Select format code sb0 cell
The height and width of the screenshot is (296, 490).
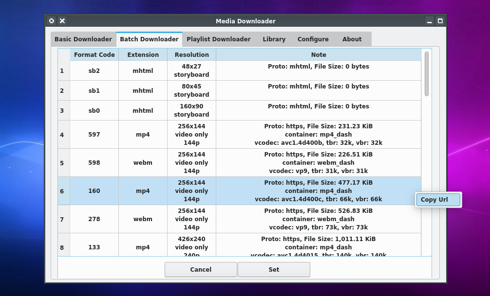pos(94,110)
